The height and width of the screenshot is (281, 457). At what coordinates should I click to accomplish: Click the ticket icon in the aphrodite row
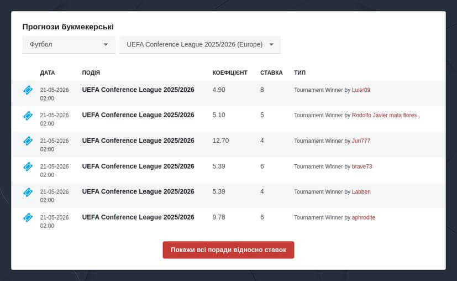28,217
